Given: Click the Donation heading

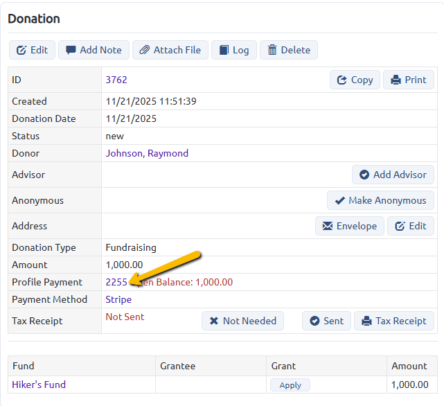Looking at the screenshot, I should [x=34, y=19].
